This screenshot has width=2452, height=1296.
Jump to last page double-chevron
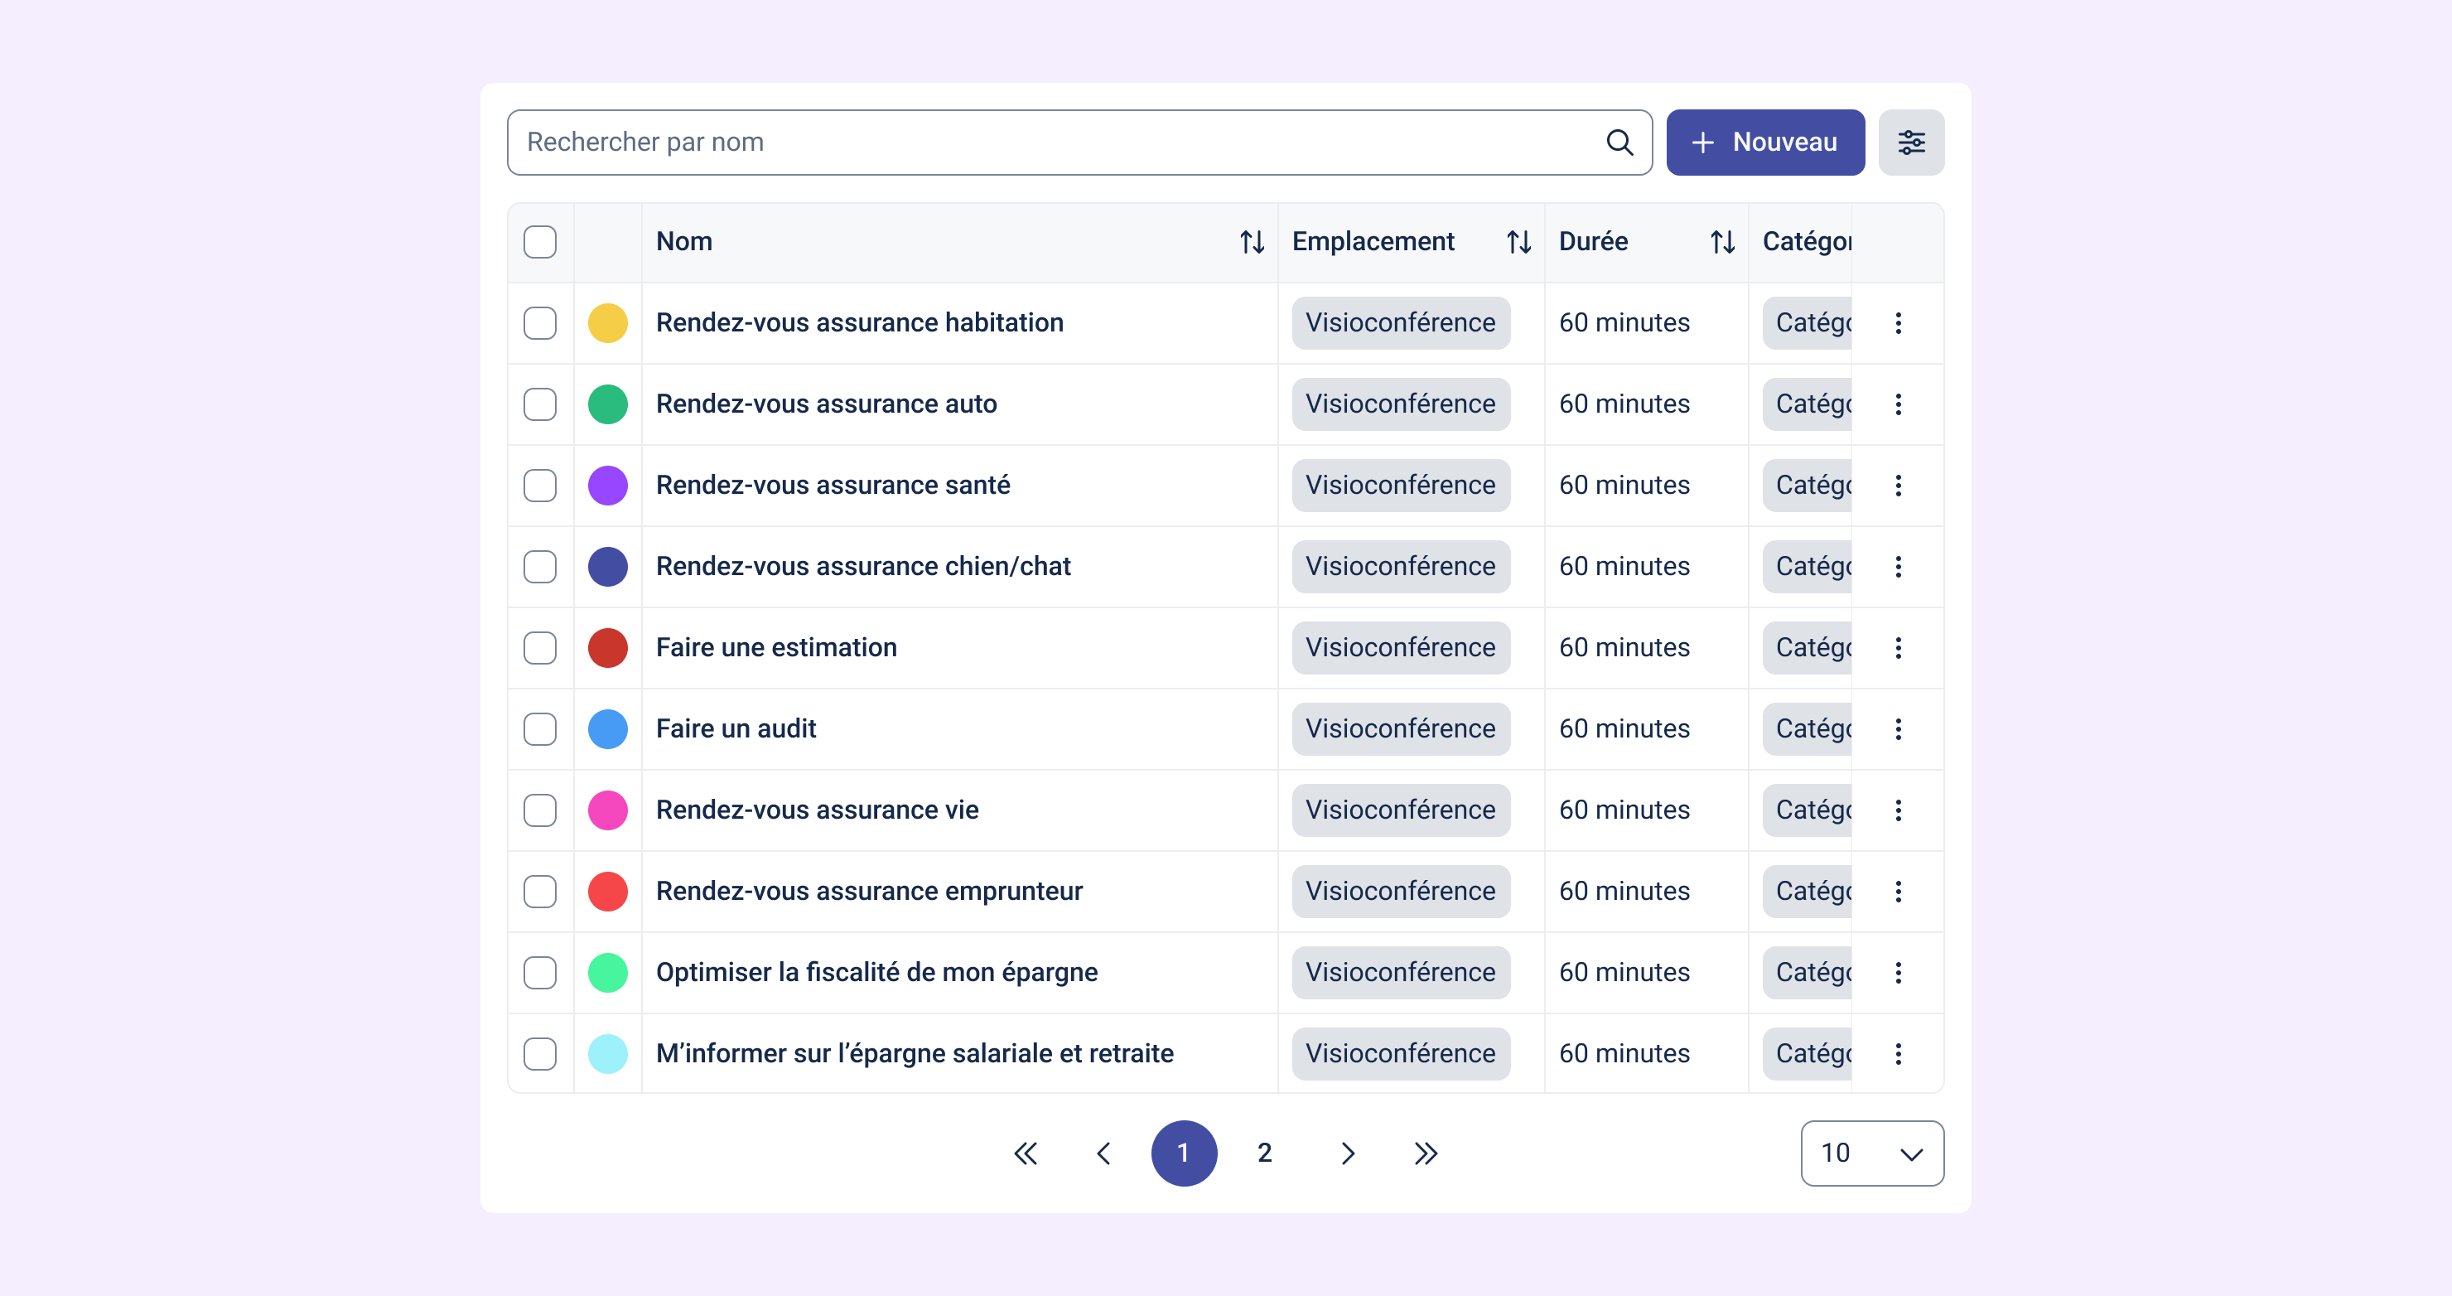(1425, 1153)
